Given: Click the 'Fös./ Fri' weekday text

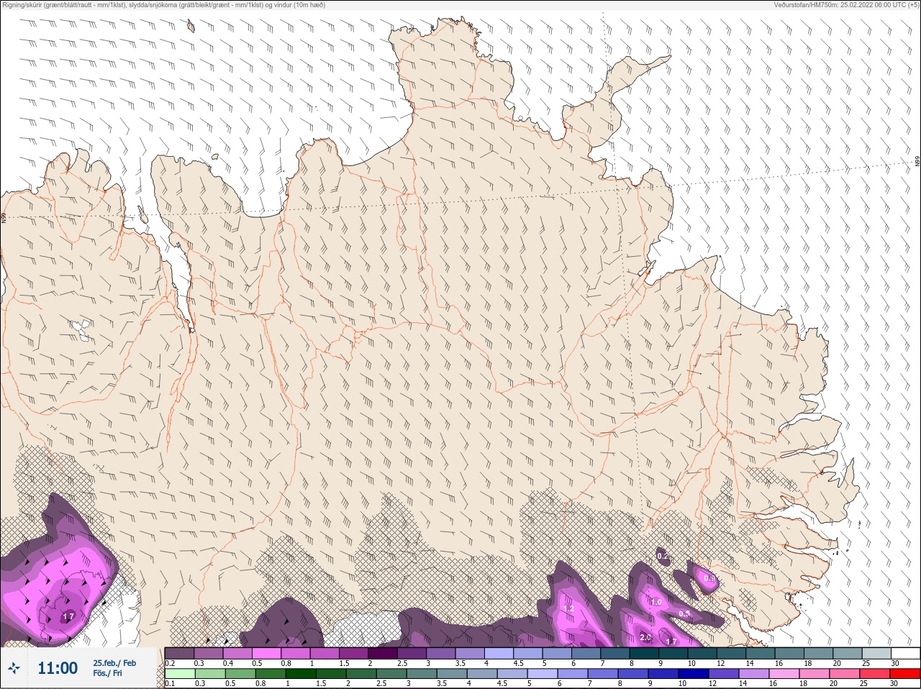Looking at the screenshot, I should pyautogui.click(x=107, y=674).
